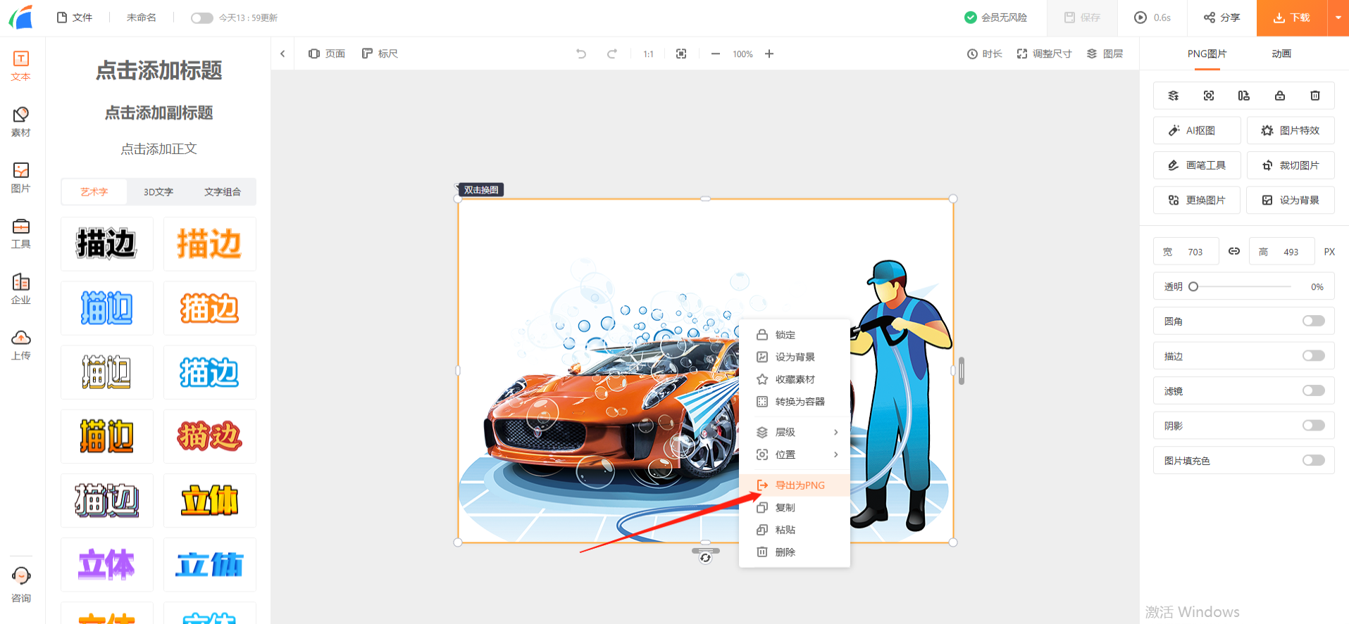
Task: Click the 更换图片 button
Action: (x=1197, y=200)
